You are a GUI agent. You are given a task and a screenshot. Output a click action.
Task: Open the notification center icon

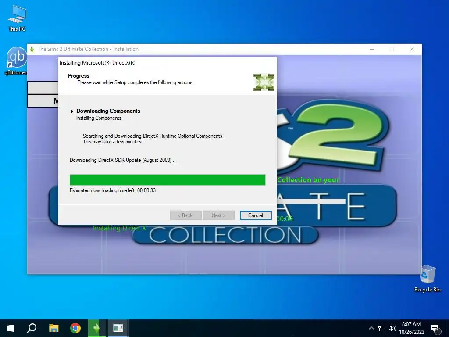(435, 329)
